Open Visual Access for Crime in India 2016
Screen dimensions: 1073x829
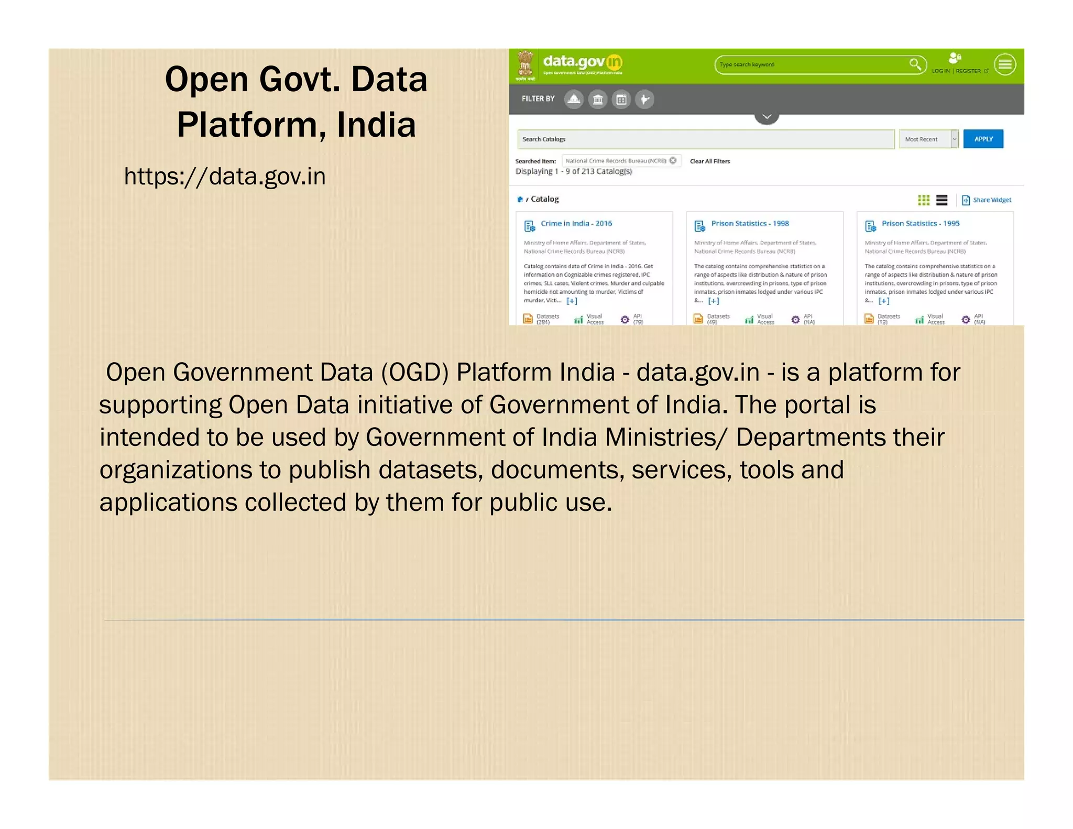pos(589,319)
